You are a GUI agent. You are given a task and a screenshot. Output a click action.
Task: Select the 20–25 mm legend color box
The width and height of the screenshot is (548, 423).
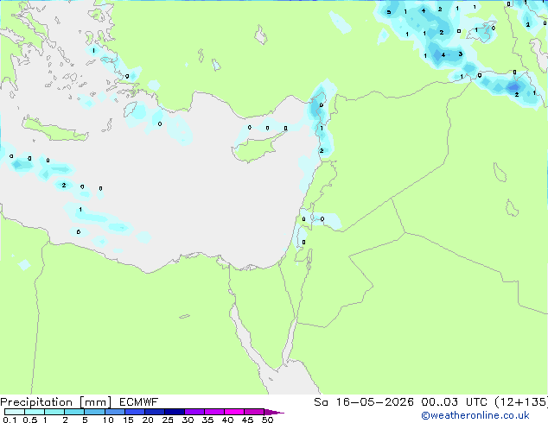[x=155, y=412]
